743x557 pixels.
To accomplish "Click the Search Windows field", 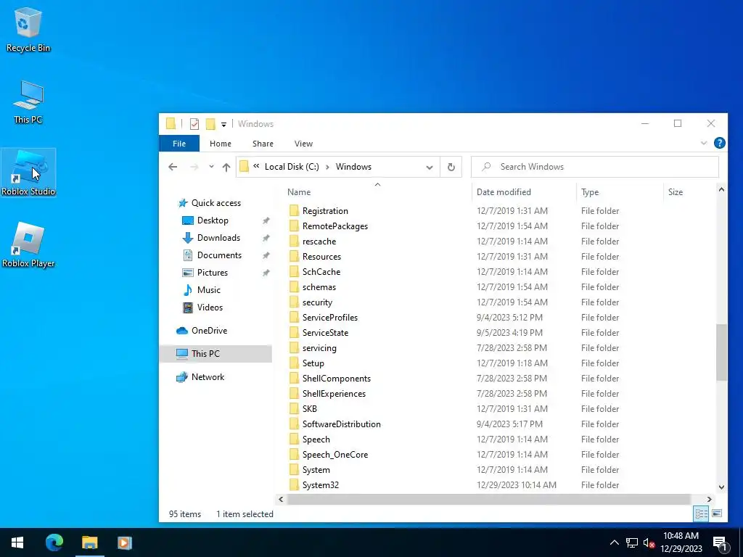I will pyautogui.click(x=595, y=167).
